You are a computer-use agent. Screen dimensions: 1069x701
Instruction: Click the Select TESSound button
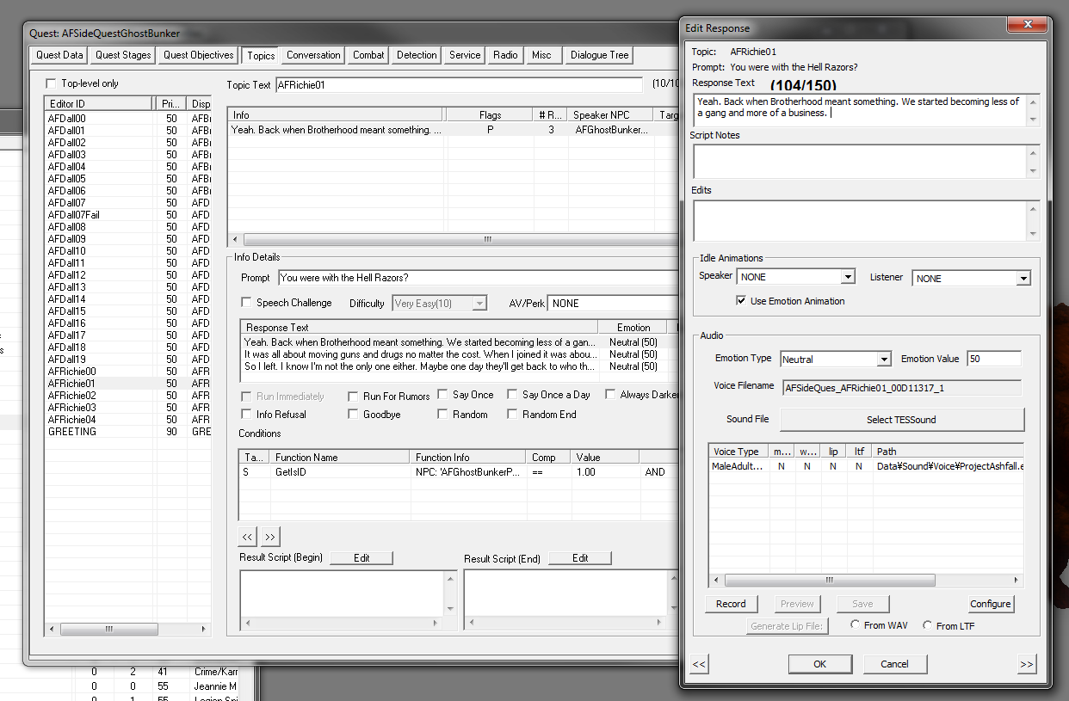(901, 420)
